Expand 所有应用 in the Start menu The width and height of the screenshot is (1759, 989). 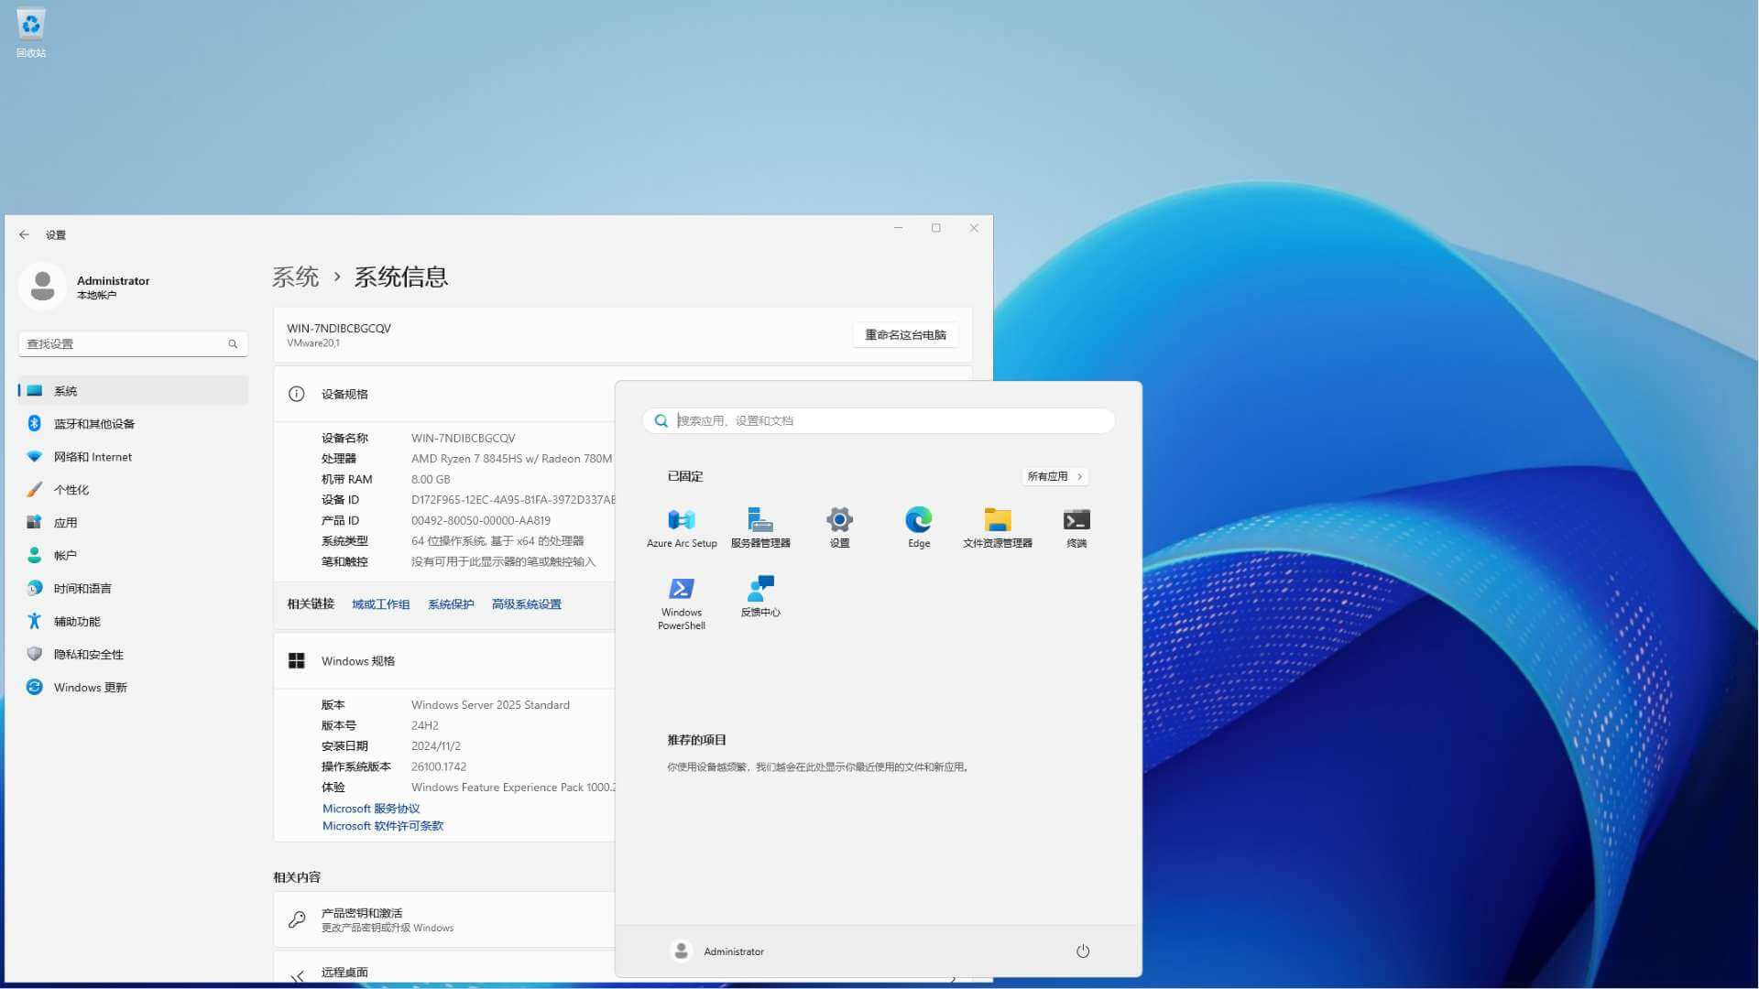tap(1054, 476)
